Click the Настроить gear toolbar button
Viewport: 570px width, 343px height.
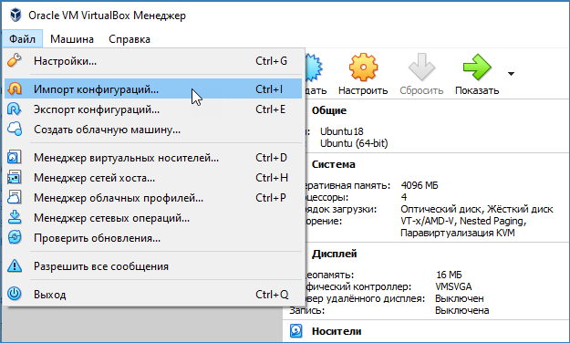point(363,75)
